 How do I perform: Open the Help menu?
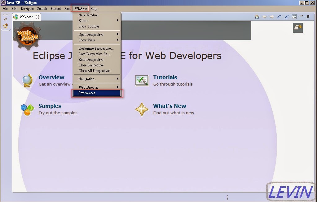tap(94, 9)
